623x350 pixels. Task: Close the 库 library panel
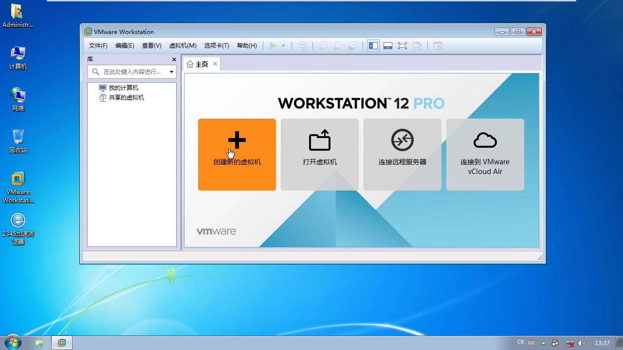tap(174, 59)
